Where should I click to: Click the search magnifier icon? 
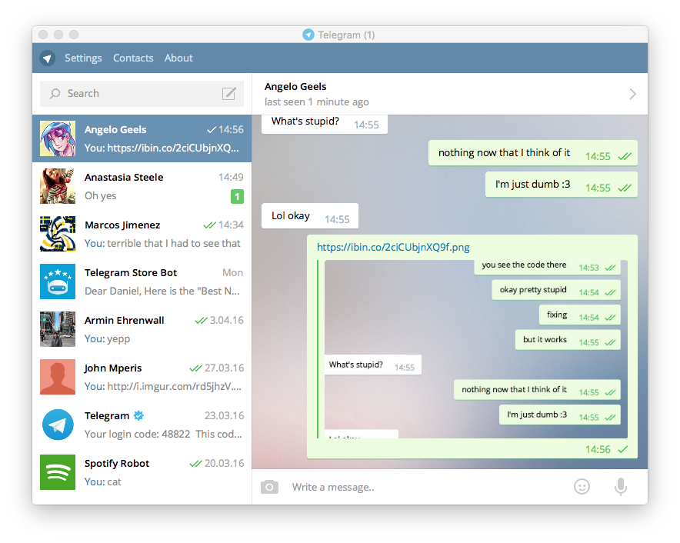(x=55, y=94)
